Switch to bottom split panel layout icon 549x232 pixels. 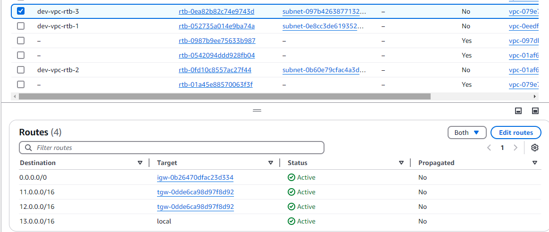518,111
